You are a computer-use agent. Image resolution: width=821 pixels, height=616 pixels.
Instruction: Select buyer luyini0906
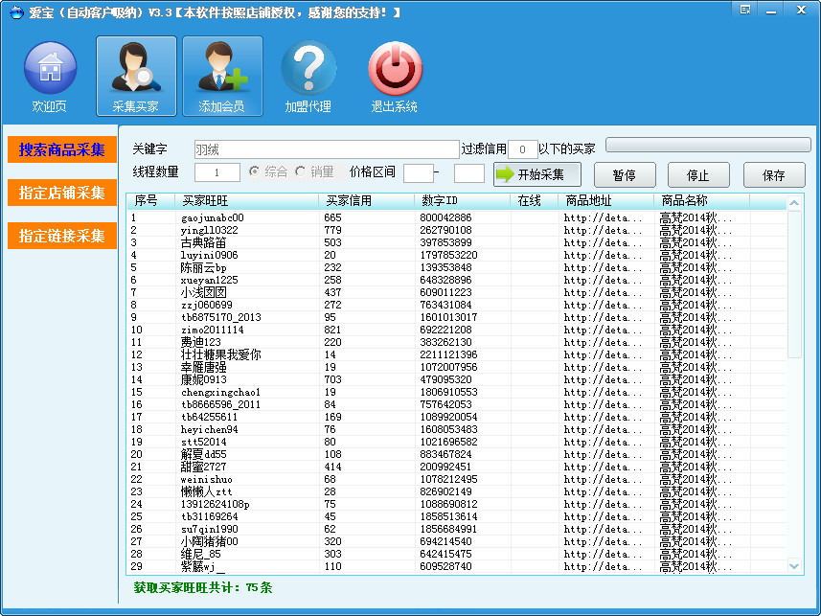pos(210,255)
